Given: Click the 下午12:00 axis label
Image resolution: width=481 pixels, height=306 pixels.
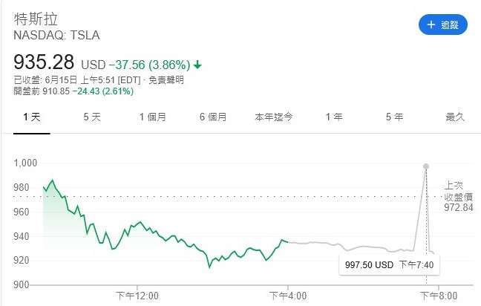Looking at the screenshot, I should pos(137,296).
